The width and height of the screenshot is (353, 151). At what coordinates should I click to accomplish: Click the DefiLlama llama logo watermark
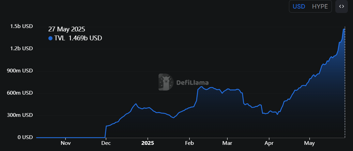click(166, 82)
